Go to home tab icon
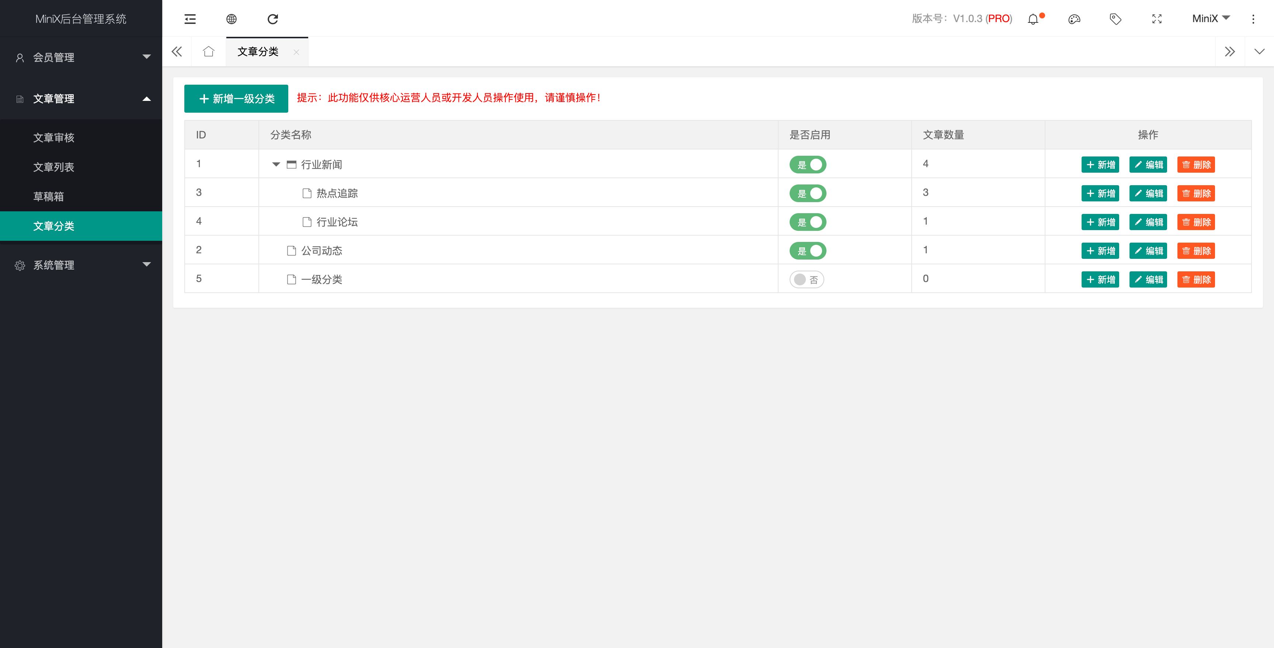The height and width of the screenshot is (648, 1274). tap(209, 52)
